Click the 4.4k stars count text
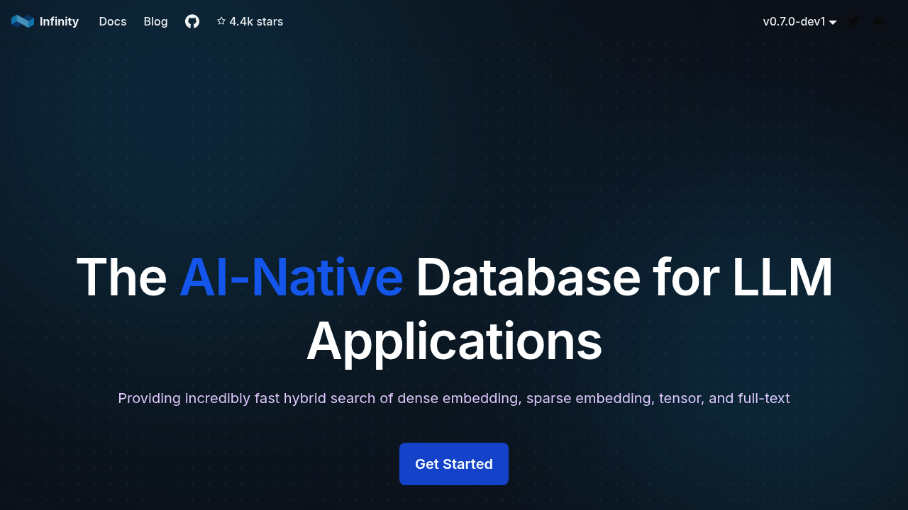Image resolution: width=908 pixels, height=510 pixels. point(256,21)
